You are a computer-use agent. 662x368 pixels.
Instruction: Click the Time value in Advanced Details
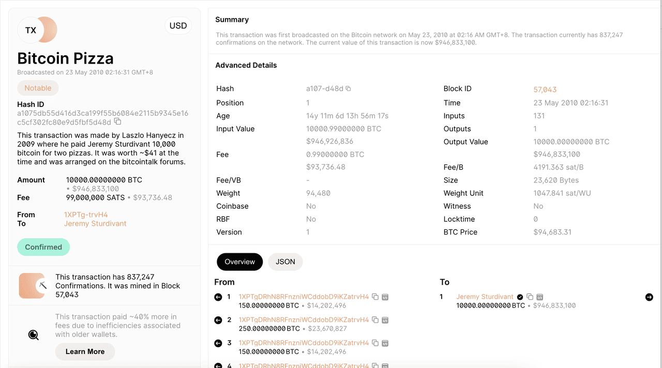[x=571, y=103]
